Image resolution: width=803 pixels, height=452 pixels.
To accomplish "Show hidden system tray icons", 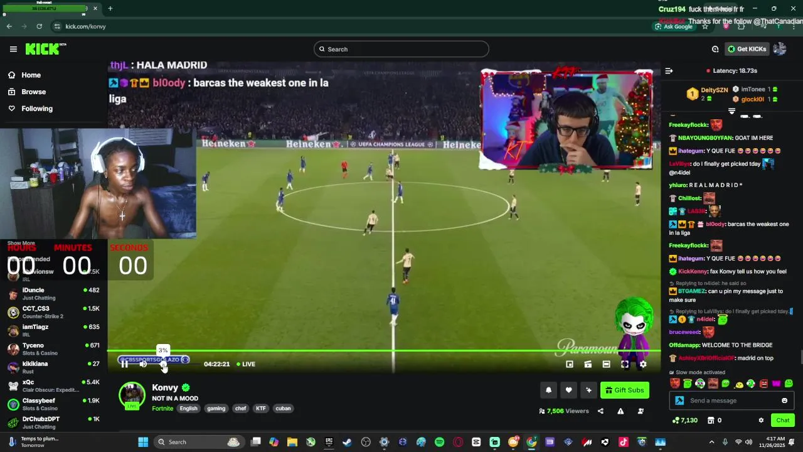I will click(711, 442).
